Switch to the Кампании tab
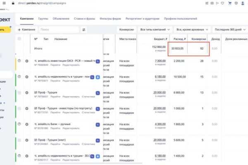 coord(27,19)
